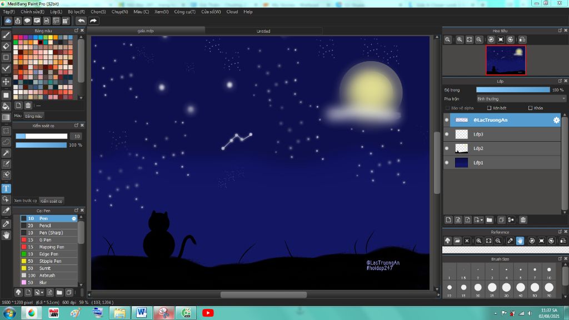Select the Mapping Pen brush

point(49,247)
